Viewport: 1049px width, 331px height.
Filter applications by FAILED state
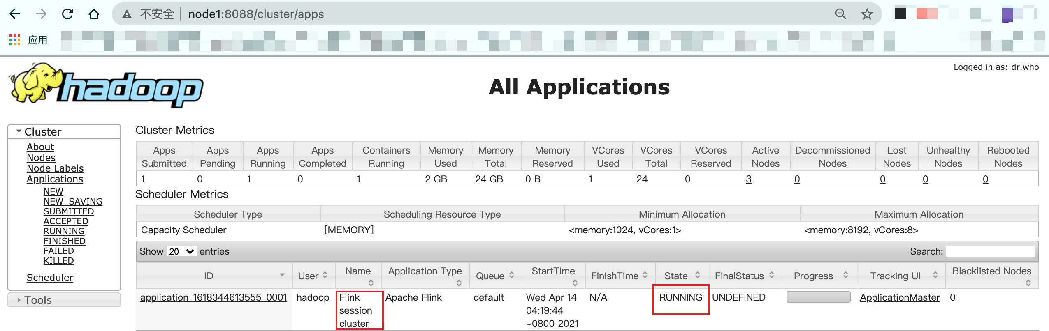coord(59,251)
